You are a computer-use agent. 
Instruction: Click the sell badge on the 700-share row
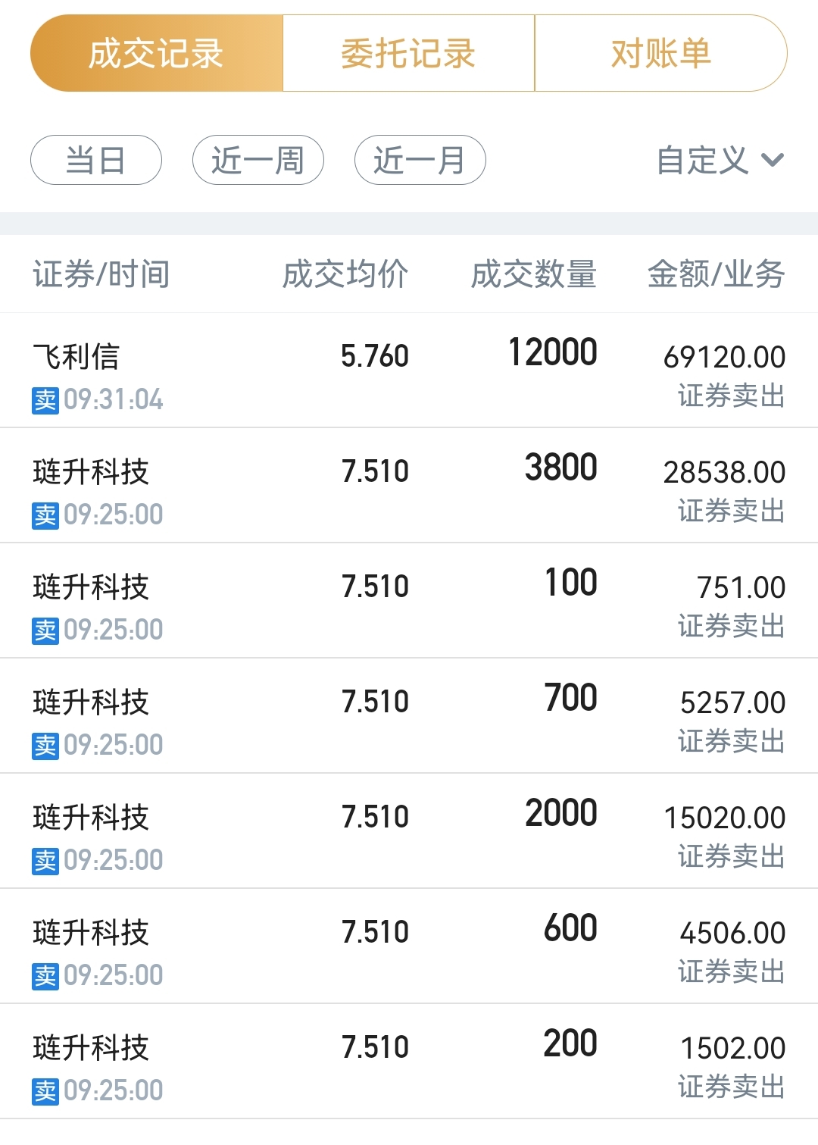pos(45,746)
